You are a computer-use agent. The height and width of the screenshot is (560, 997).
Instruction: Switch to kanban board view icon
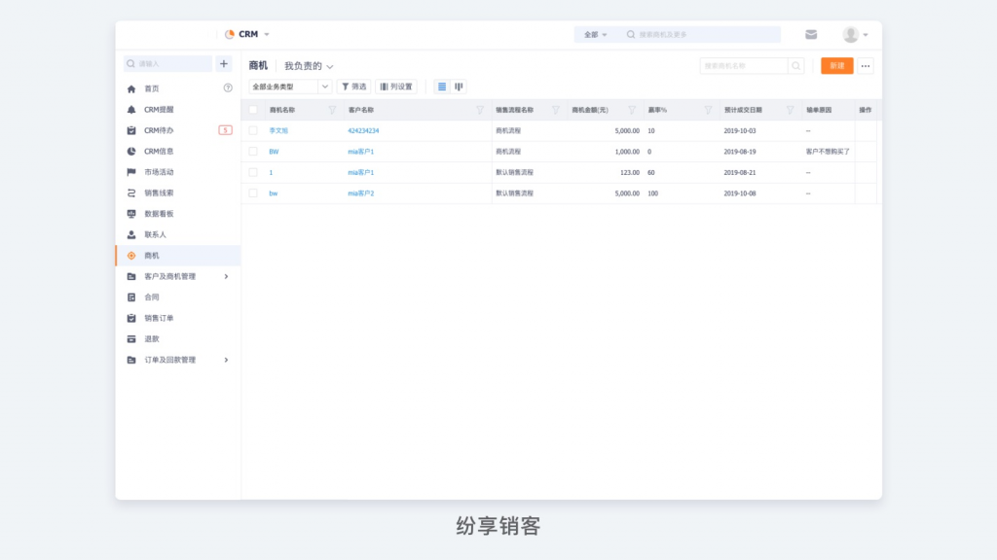[459, 87]
